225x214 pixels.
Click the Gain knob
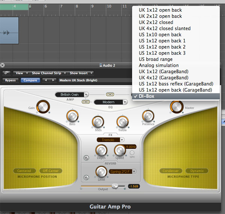point(43,107)
